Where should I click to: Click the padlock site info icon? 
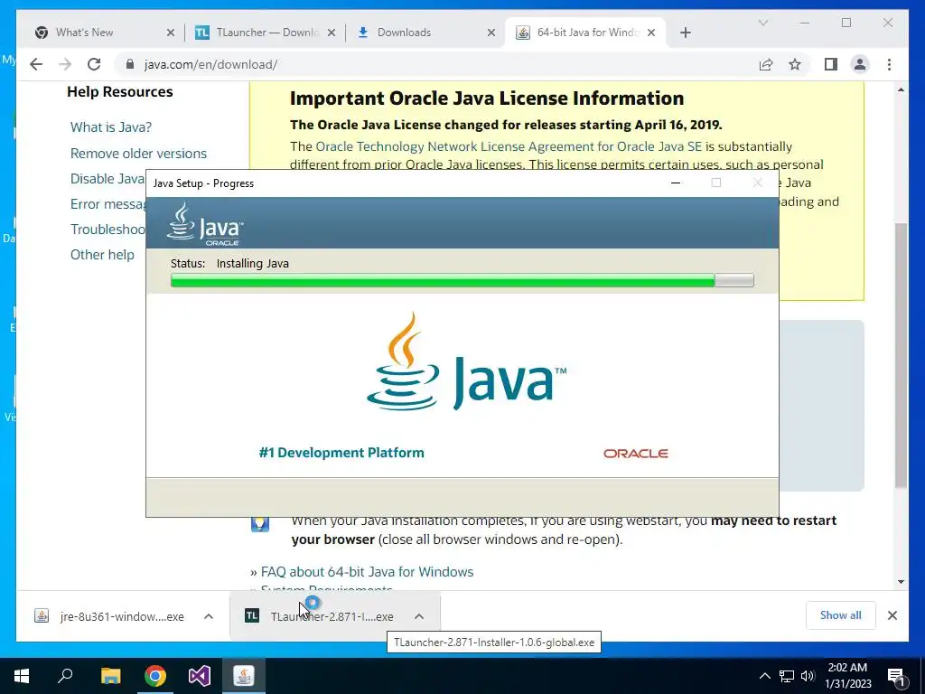pos(130,64)
